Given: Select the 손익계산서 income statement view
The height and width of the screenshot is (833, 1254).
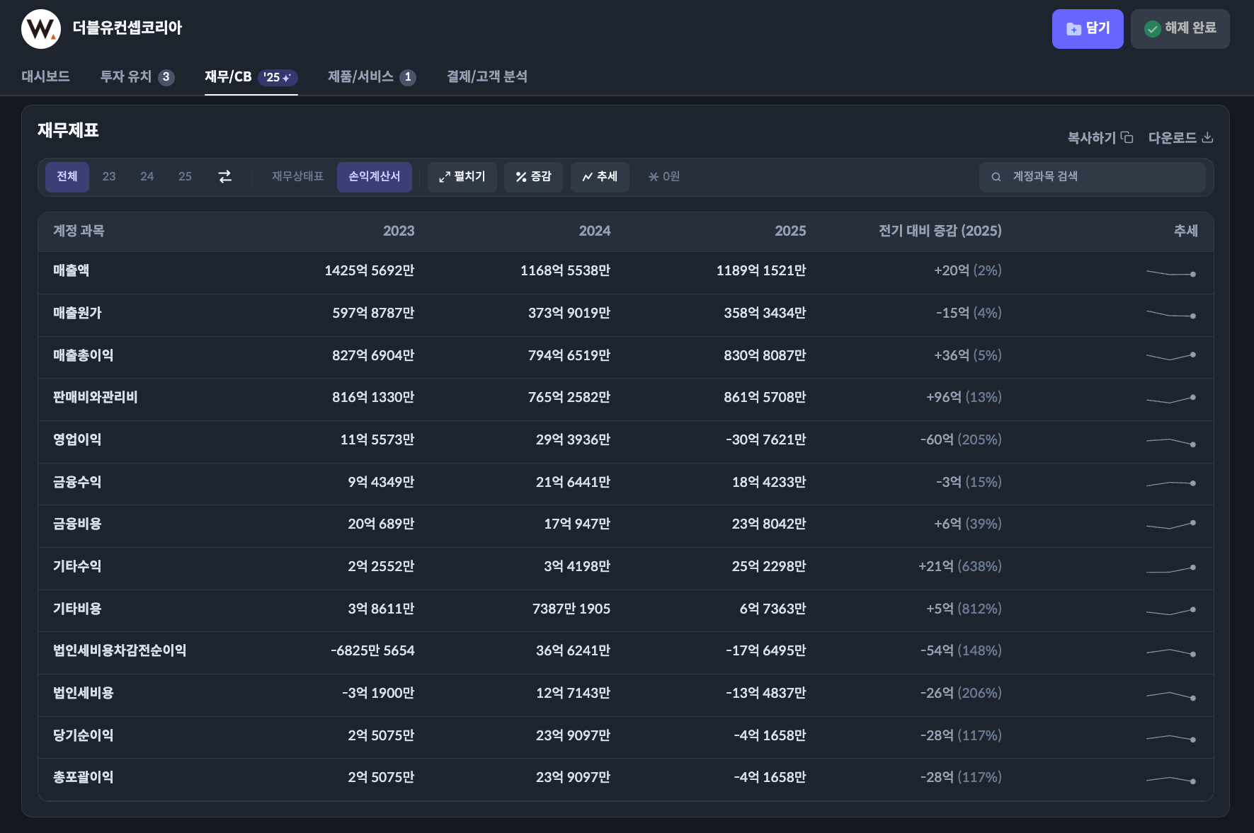Looking at the screenshot, I should (374, 177).
